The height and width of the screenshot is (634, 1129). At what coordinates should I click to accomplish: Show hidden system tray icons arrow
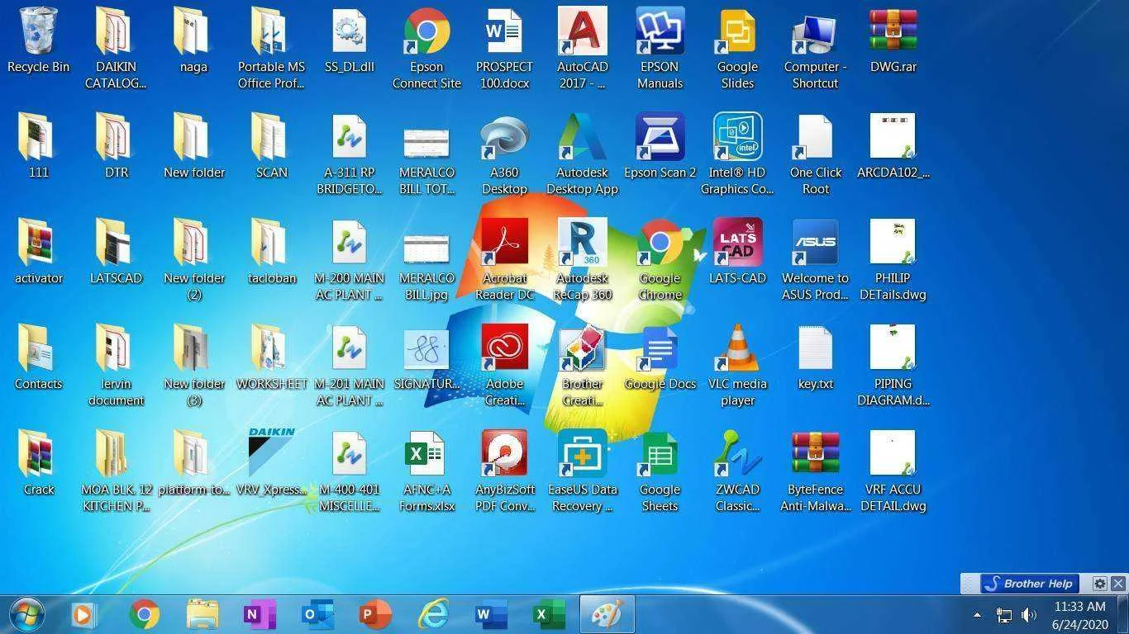point(977,615)
